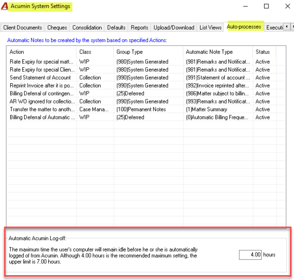Maximize the Acumin System Settings window
The width and height of the screenshot is (294, 280).
[266, 6]
